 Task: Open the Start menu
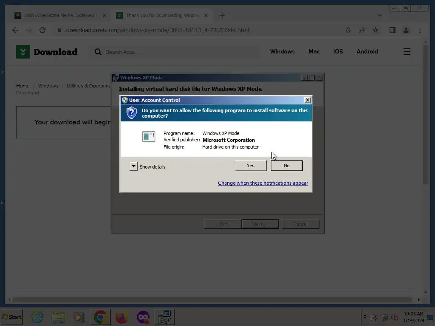(11, 317)
